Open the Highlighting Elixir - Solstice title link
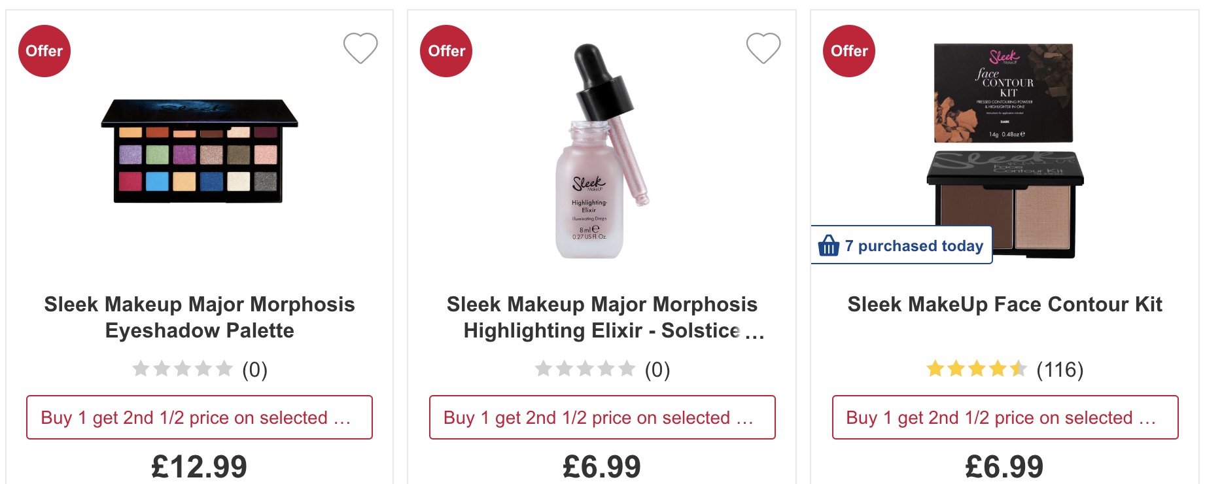This screenshot has height=484, width=1205. [x=602, y=317]
